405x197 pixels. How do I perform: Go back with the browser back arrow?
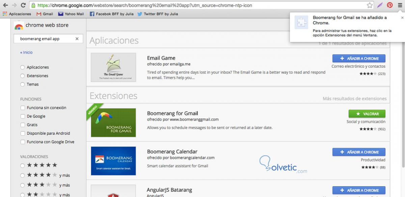click(x=5, y=5)
